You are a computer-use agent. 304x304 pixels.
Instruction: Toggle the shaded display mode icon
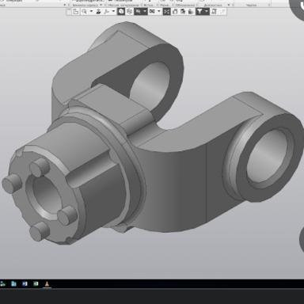pyautogui.click(x=121, y=11)
